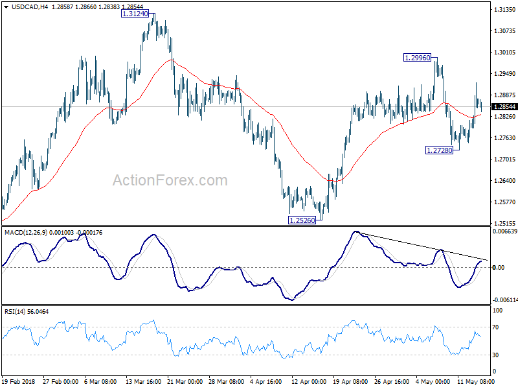This screenshot has height=389, width=518.
Task: Click the MACD scale value 0.006639
Action: coord(504,231)
